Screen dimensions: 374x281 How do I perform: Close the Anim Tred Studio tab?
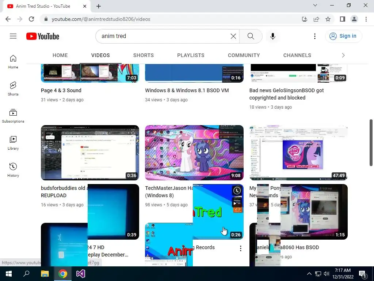click(85, 6)
